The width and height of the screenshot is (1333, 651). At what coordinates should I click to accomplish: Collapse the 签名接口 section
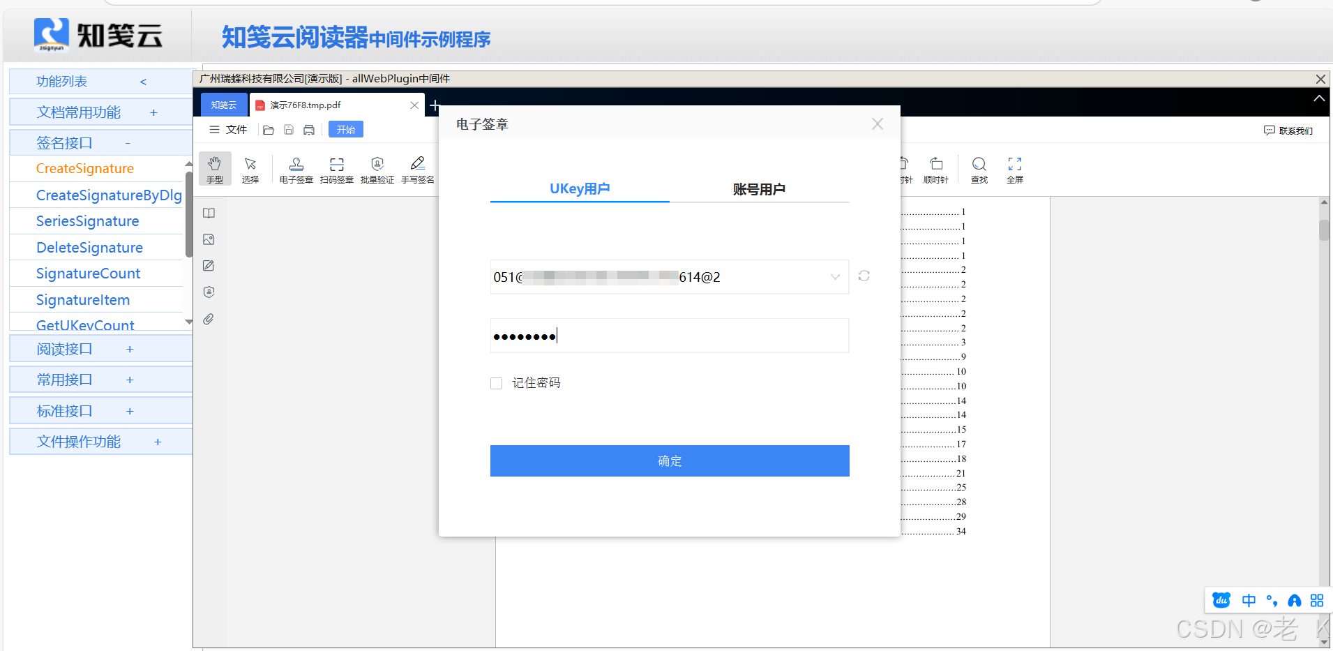coord(128,143)
